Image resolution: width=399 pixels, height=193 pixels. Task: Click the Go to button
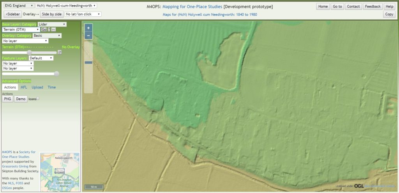(337, 7)
